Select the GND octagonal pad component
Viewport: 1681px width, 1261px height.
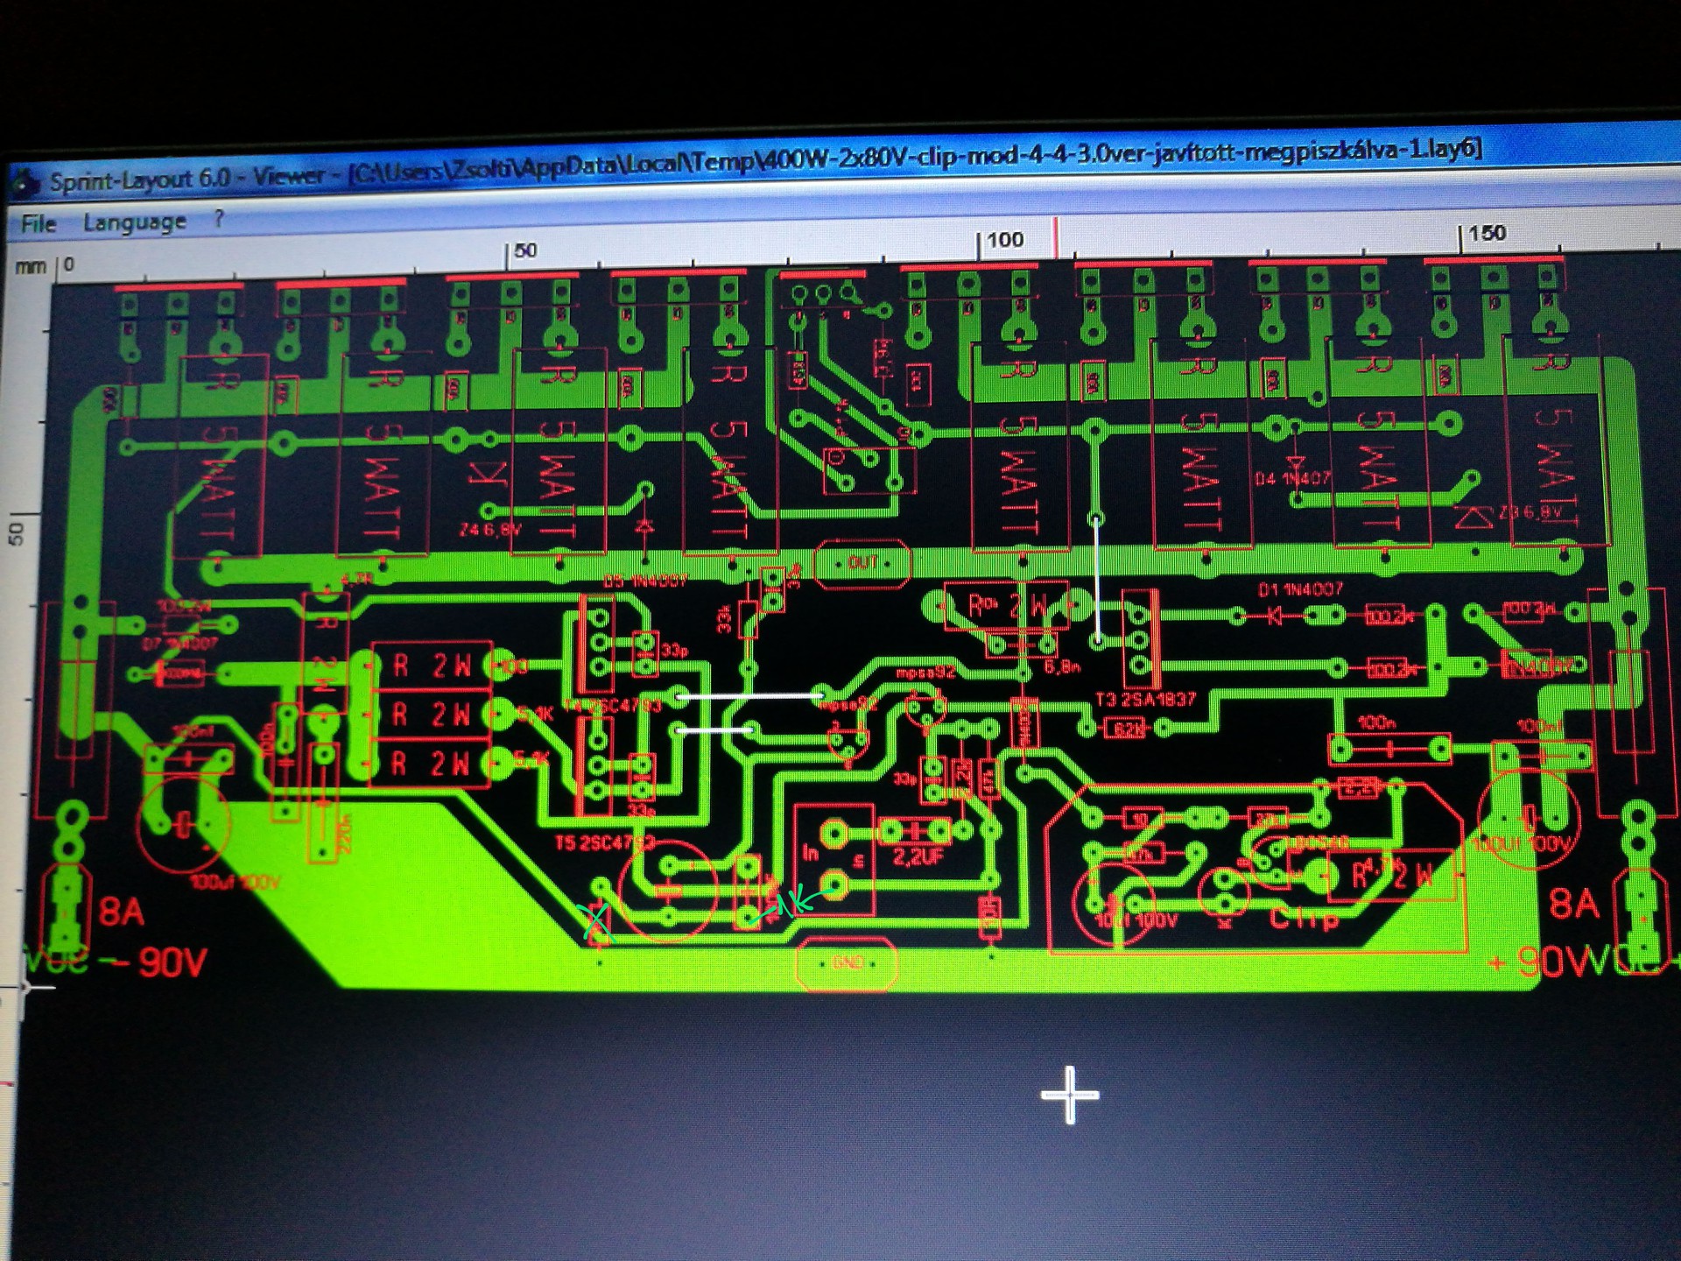coord(846,963)
